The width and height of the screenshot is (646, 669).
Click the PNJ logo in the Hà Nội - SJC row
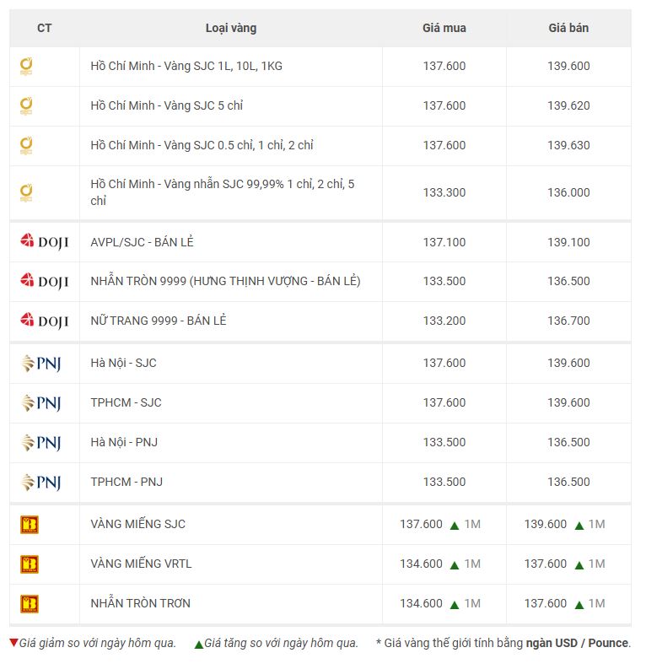point(41,364)
